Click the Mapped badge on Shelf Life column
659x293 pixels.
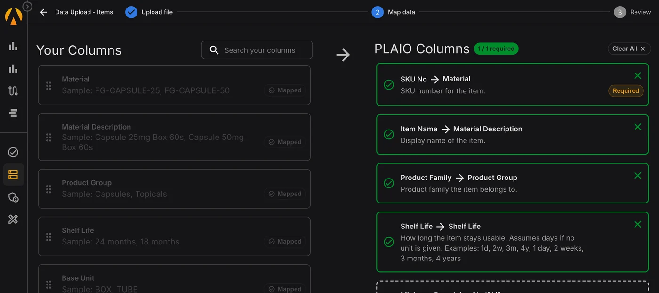(285, 242)
